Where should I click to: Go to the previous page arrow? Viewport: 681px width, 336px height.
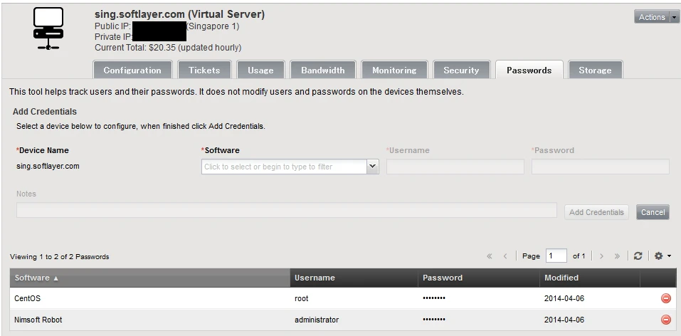click(505, 256)
